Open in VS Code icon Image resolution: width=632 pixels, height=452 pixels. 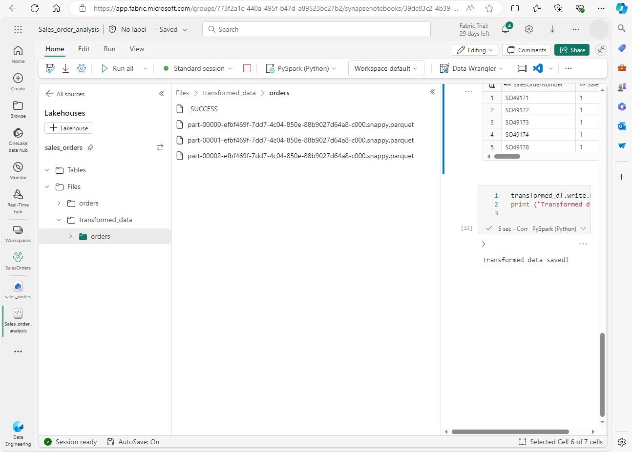(538, 68)
